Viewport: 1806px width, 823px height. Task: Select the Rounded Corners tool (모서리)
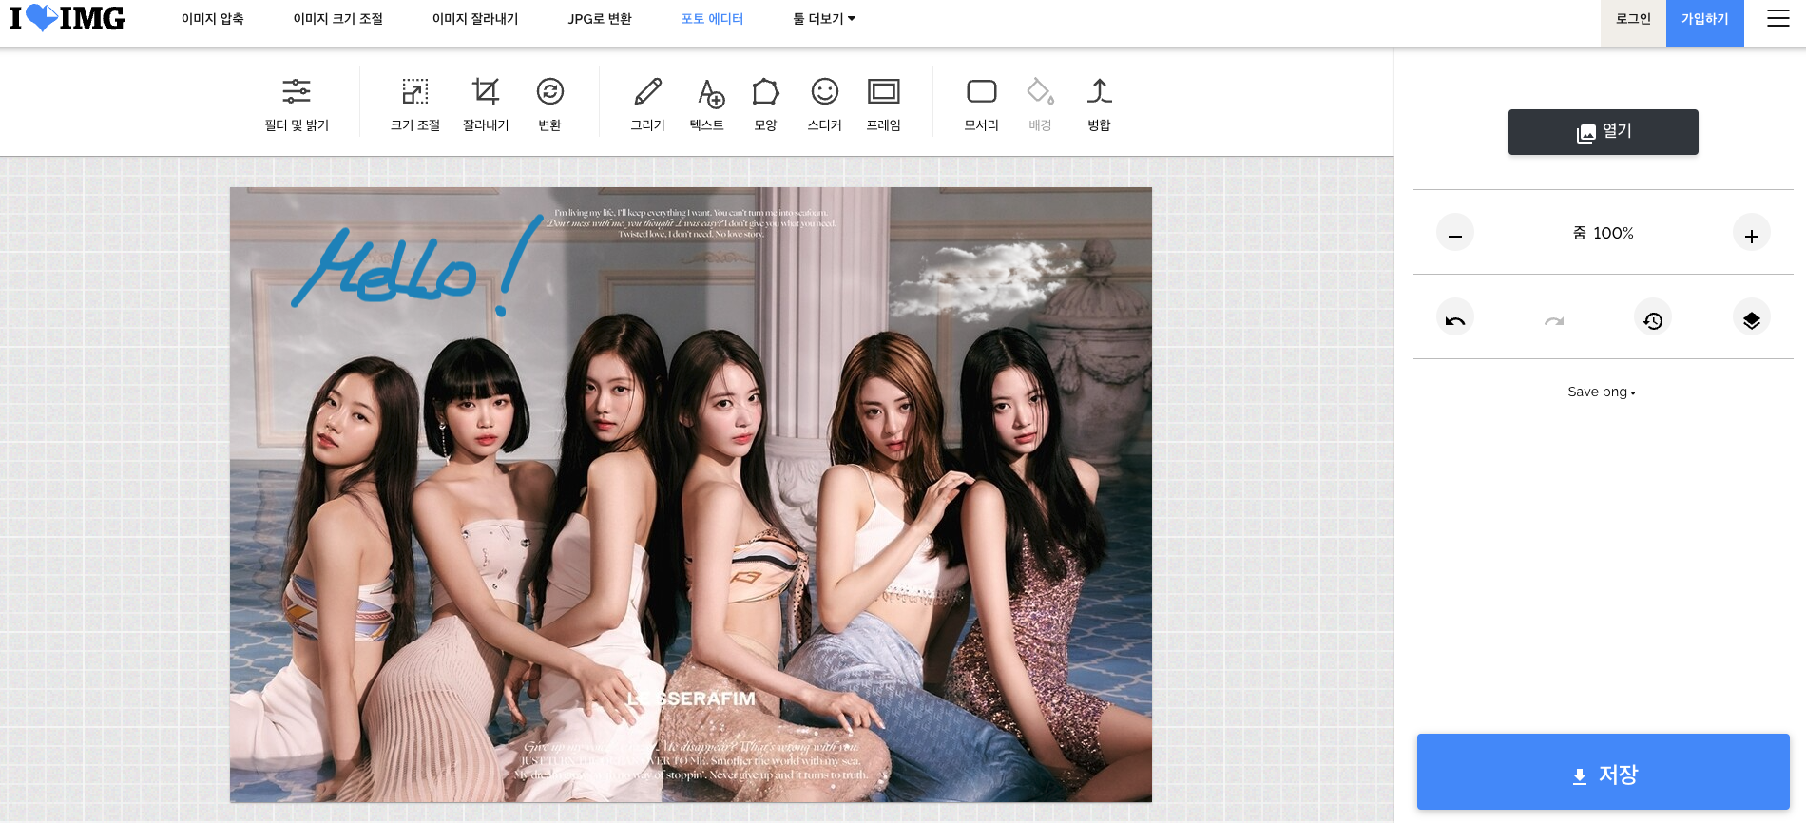point(982,104)
